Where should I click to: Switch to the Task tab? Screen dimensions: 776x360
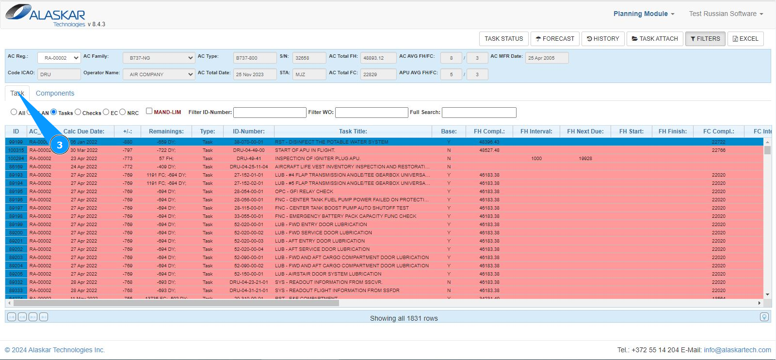click(x=17, y=93)
